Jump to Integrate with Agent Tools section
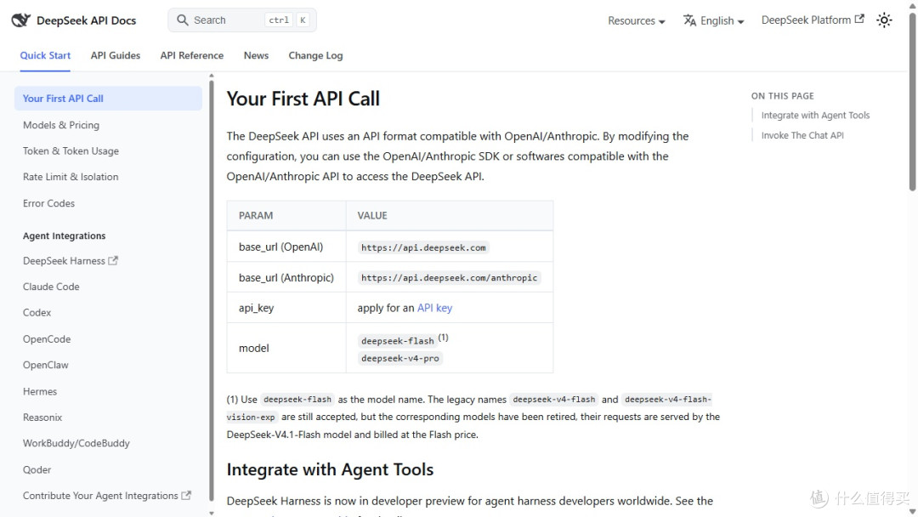918x517 pixels. tap(815, 116)
